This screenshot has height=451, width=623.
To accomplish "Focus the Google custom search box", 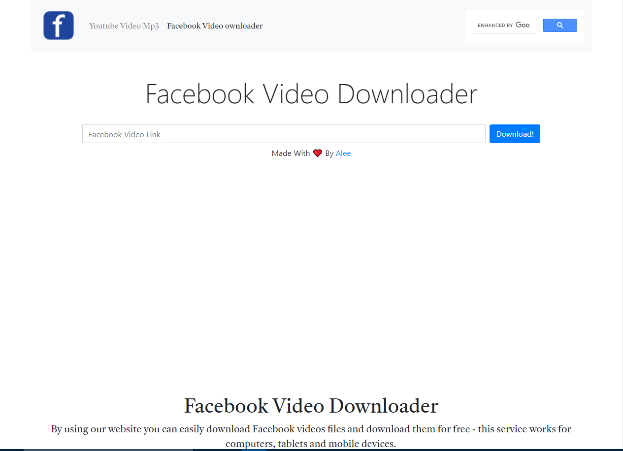I will click(x=504, y=25).
